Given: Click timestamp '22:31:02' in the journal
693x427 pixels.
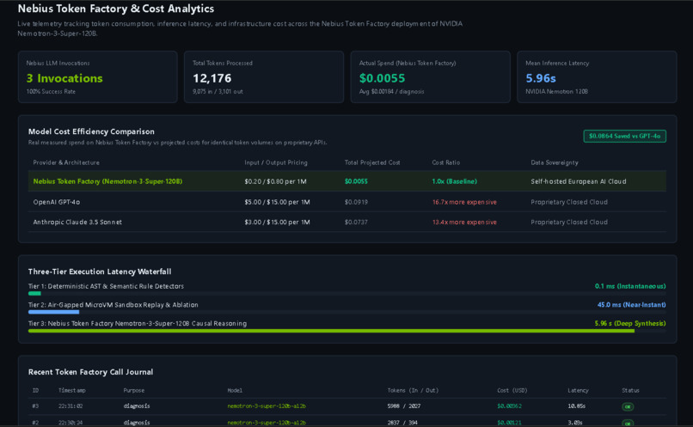Looking at the screenshot, I should 71,406.
